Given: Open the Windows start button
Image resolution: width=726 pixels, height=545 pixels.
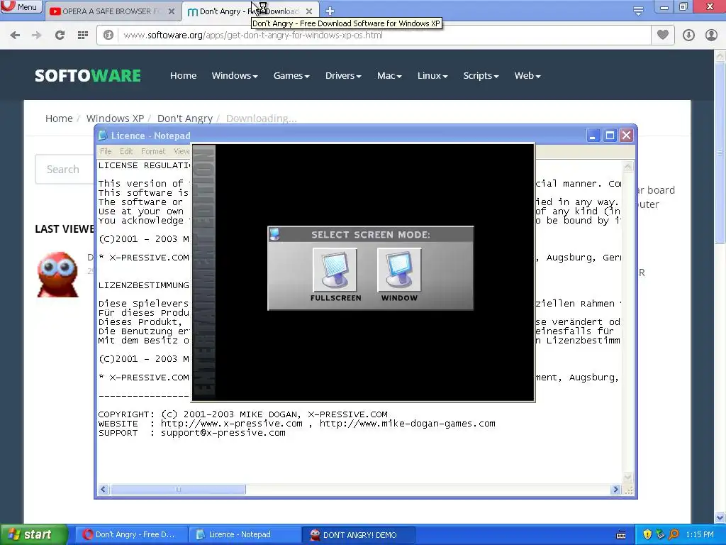Looking at the screenshot, I should coord(33,534).
